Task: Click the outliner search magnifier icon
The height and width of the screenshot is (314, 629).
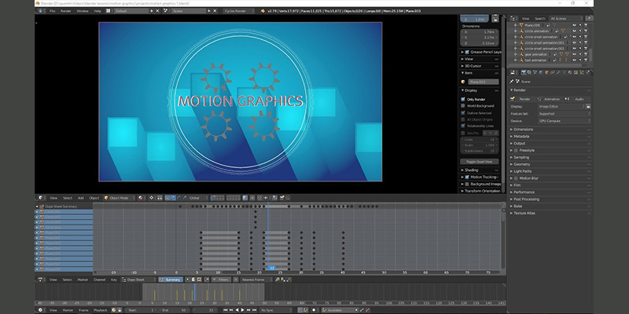Action: [589, 18]
